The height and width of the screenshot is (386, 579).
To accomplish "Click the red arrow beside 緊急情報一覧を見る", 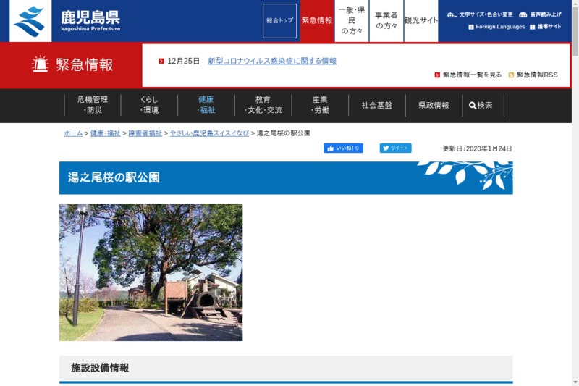I will click(x=437, y=75).
